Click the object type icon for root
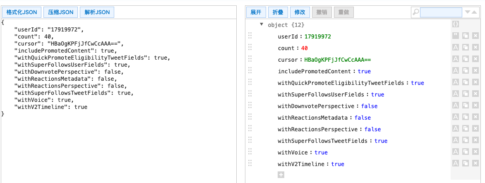This screenshot has width=485, height=183. 455,24
